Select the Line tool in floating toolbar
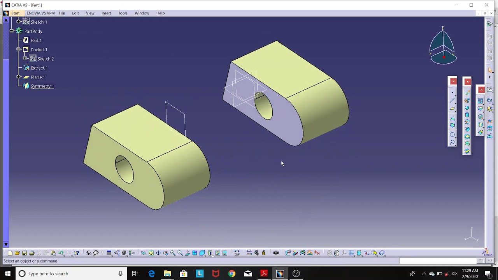Viewport: 498px width, 280px height. coord(452,101)
